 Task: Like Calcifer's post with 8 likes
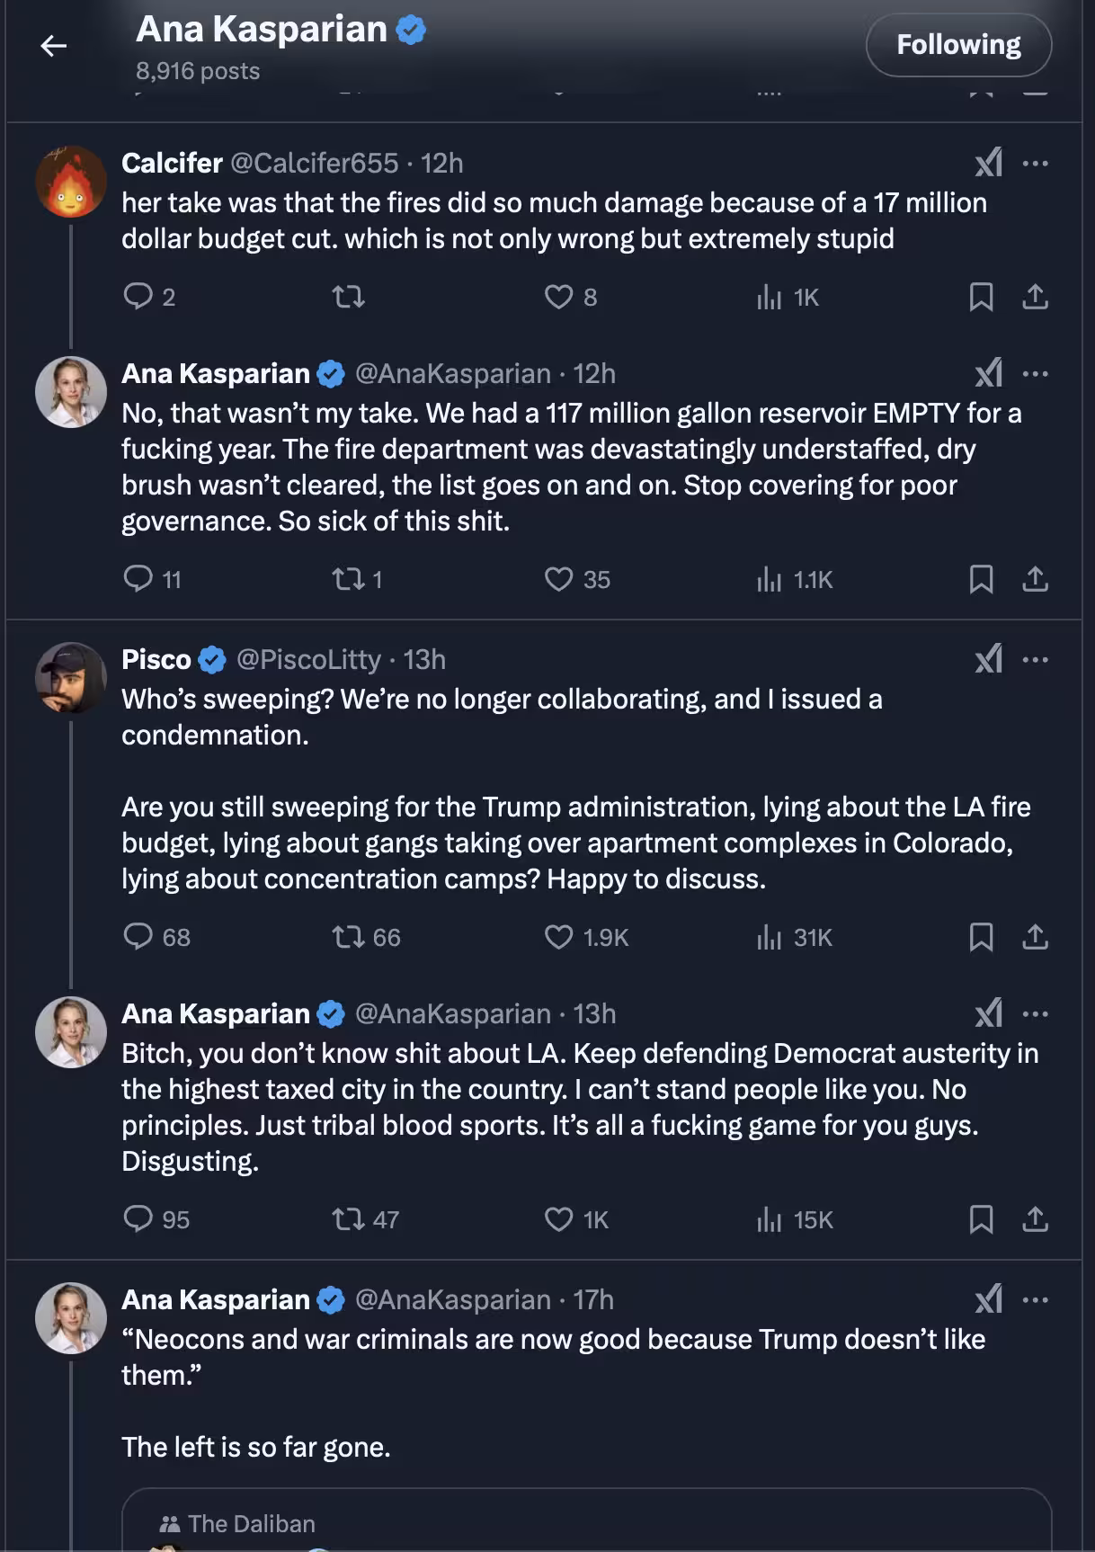click(559, 297)
